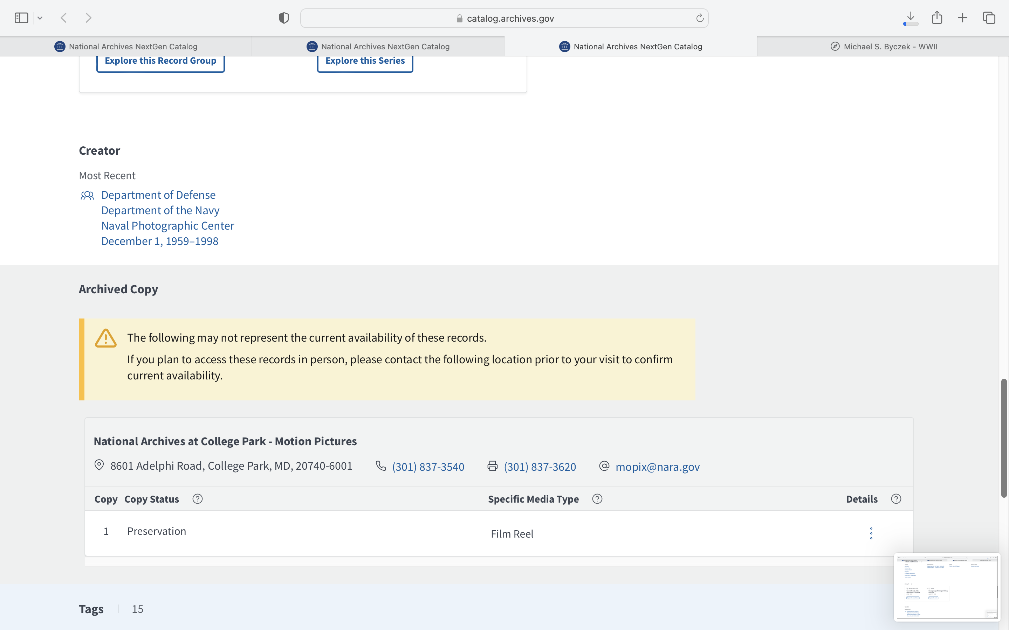The width and height of the screenshot is (1009, 630).
Task: Open a new tab with plus icon
Action: click(962, 18)
